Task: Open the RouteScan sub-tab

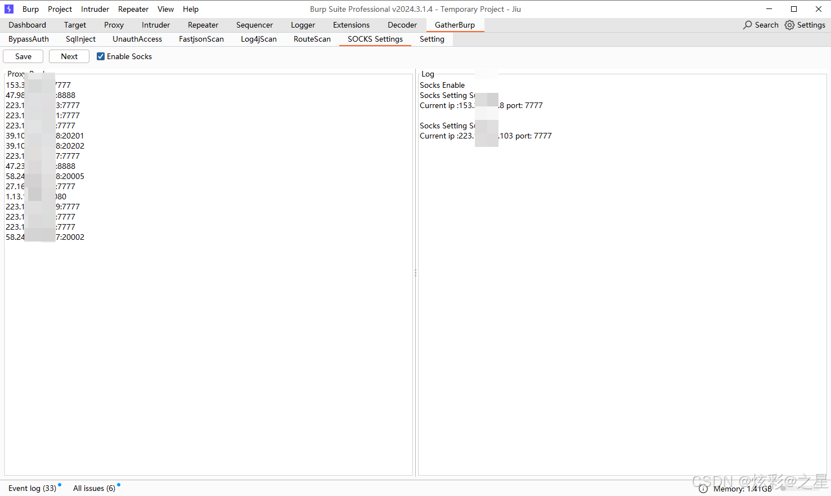Action: (312, 39)
